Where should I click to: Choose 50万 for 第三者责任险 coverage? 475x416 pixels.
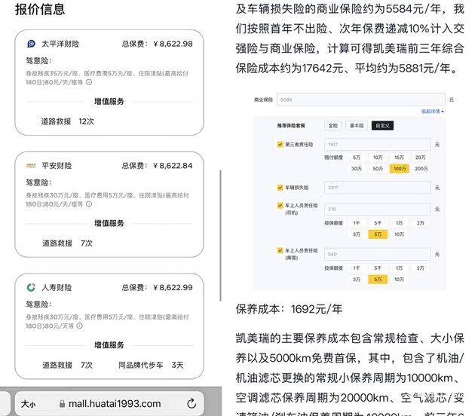tap(378, 168)
